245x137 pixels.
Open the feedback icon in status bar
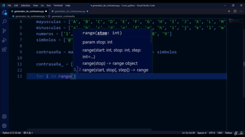(x=236, y=133)
